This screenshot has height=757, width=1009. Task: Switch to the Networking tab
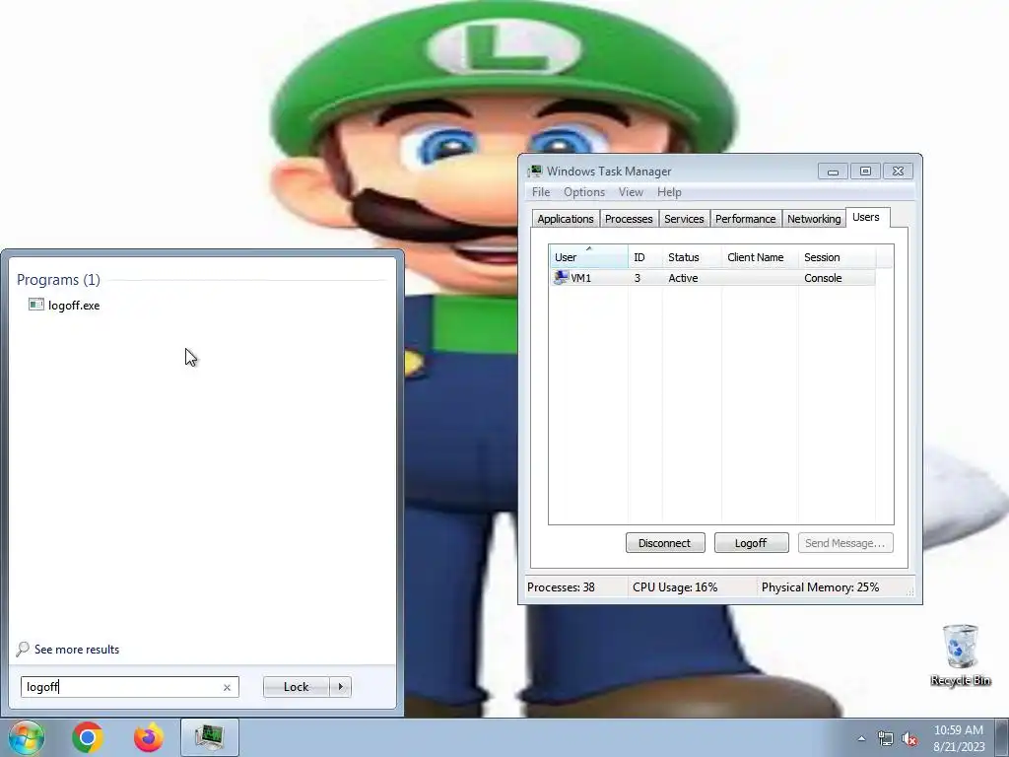(814, 219)
